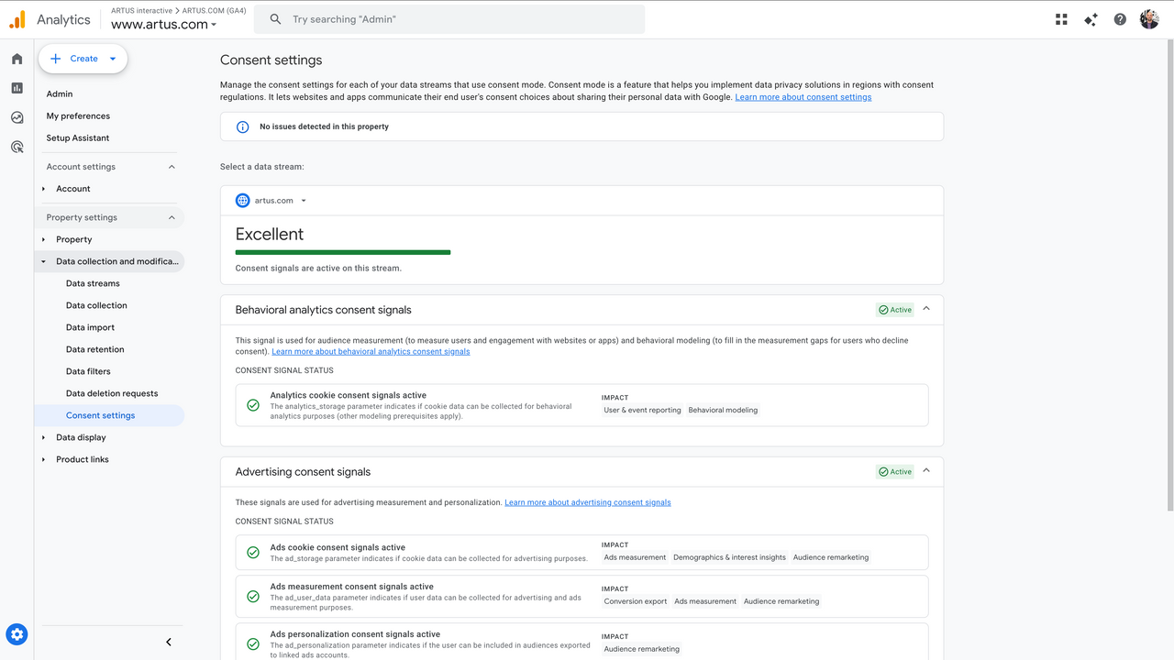
Task: Click Learn more about advertising consent signals
Action: [x=587, y=502]
